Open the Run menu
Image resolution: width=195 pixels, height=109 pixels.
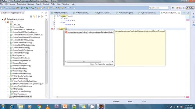[59, 4]
